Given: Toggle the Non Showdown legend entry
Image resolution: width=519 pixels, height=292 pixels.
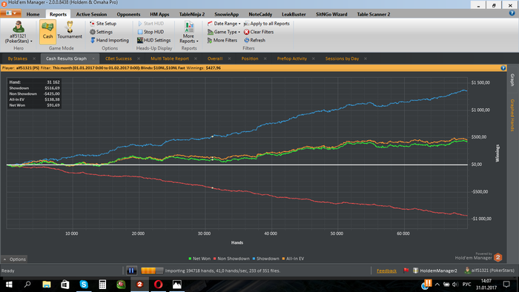Looking at the screenshot, I should point(231,259).
